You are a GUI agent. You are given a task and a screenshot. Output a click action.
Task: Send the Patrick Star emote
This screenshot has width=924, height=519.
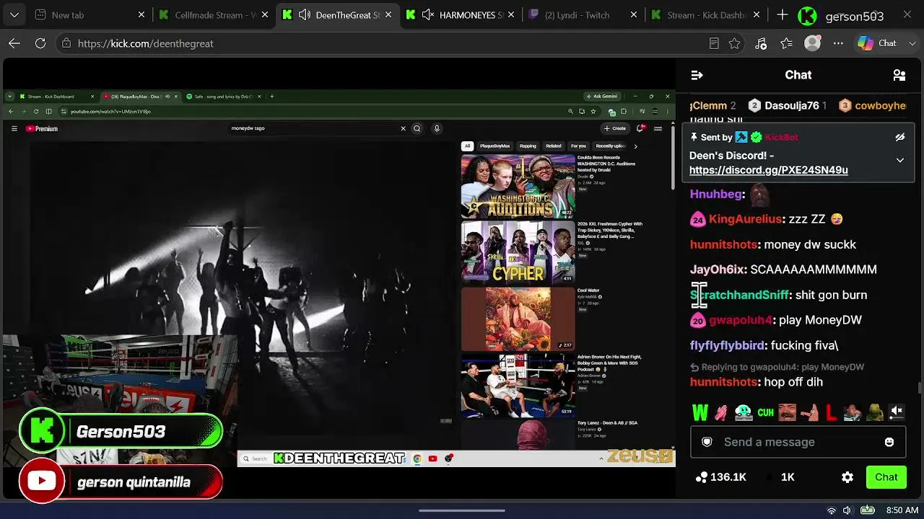click(809, 412)
